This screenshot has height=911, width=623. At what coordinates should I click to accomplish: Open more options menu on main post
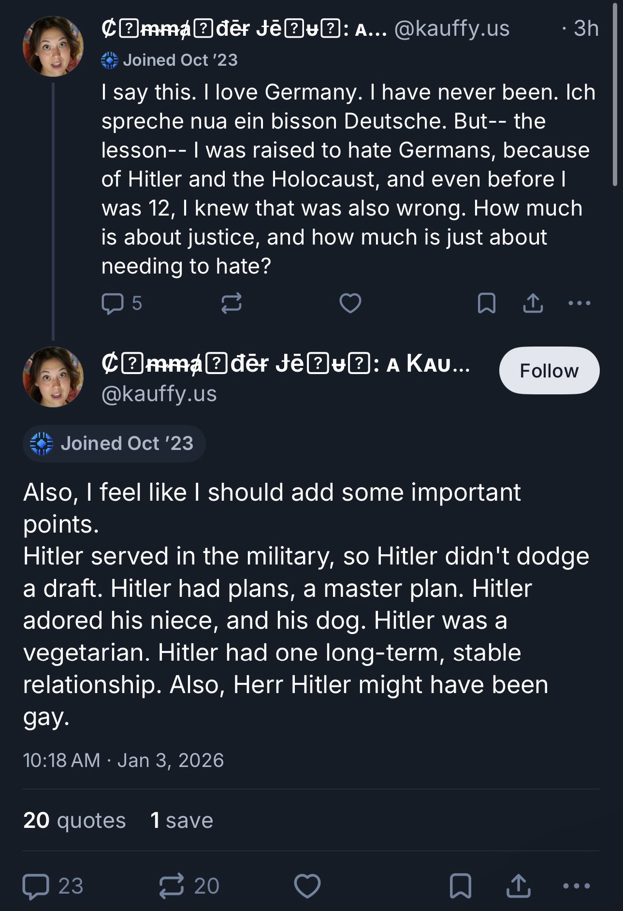[577, 886]
